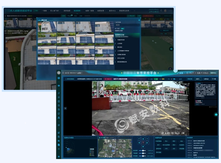Open the user avatar in inspection platform header
Image resolution: width=221 pixels, height=163 pixels.
pyautogui.click(x=165, y=11)
